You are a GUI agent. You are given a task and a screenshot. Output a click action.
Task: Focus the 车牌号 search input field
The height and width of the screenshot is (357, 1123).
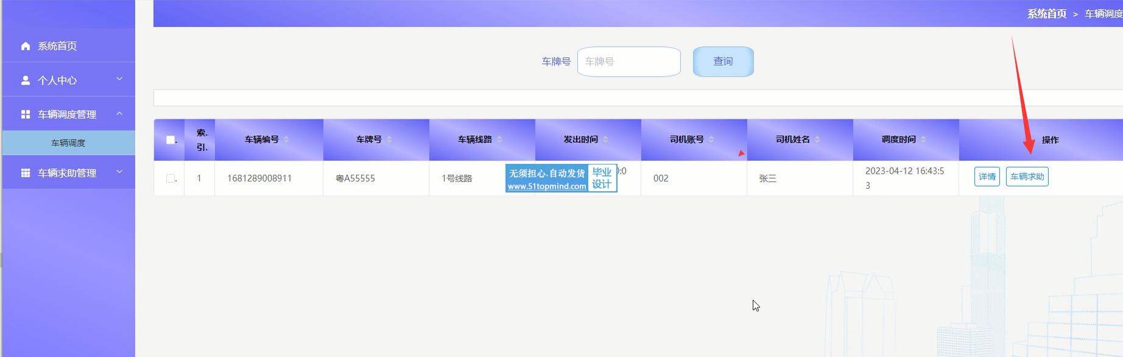[x=629, y=62]
